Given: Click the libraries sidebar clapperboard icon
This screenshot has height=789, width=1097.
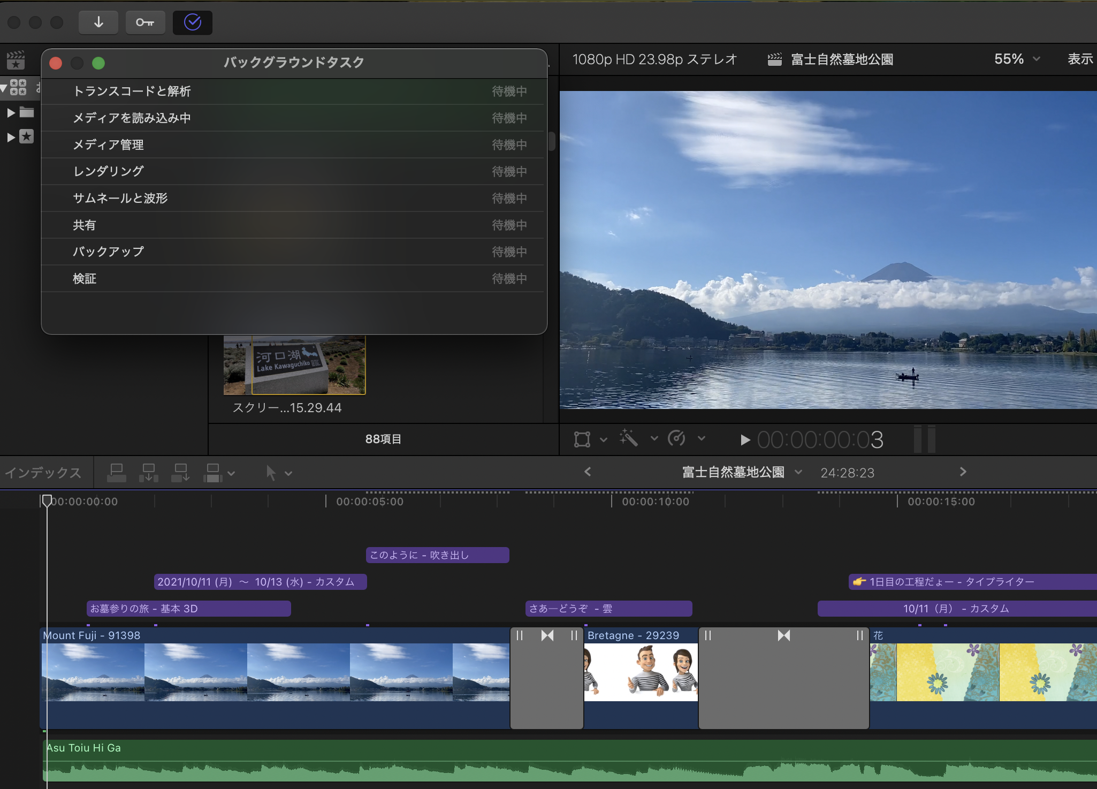Looking at the screenshot, I should [16, 60].
